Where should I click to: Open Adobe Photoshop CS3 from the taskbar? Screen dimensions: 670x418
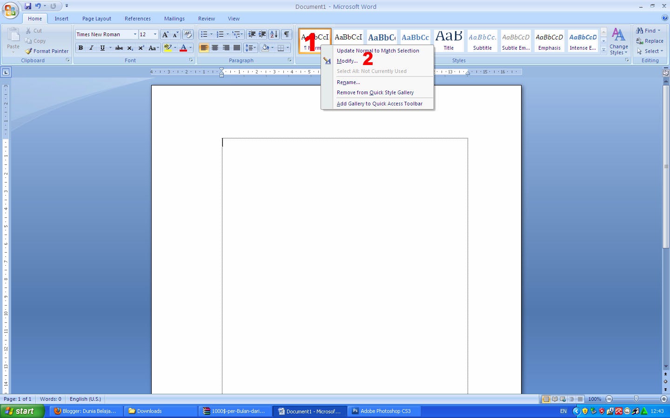(384, 411)
